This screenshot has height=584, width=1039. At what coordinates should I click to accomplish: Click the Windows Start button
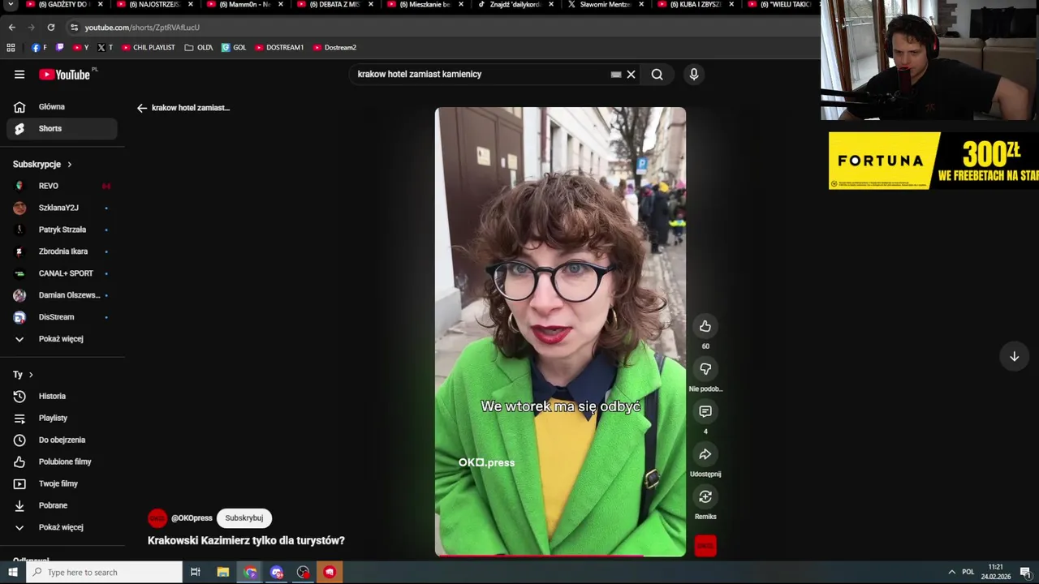pos(12,573)
